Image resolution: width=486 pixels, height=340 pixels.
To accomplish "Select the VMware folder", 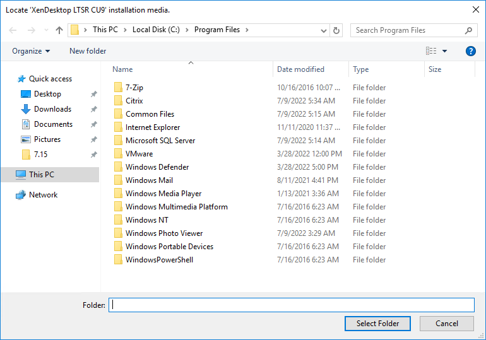I will coord(139,154).
